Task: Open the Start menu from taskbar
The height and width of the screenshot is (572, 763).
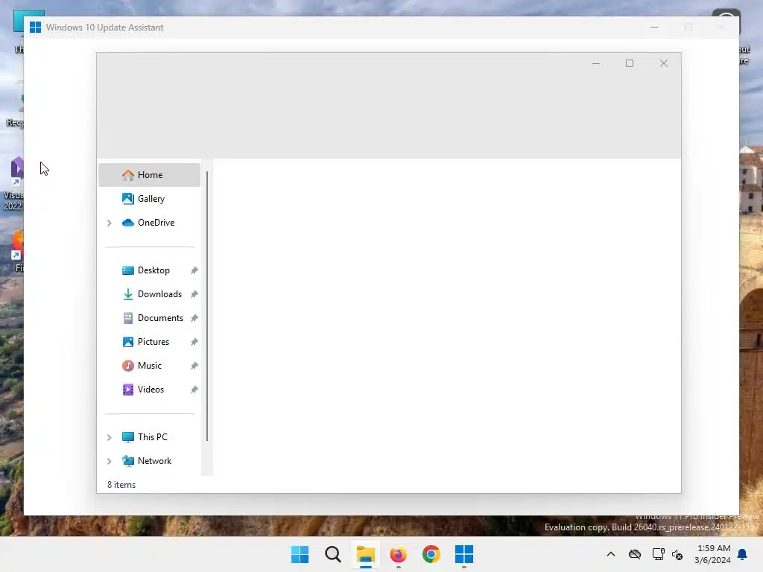Action: tap(300, 554)
